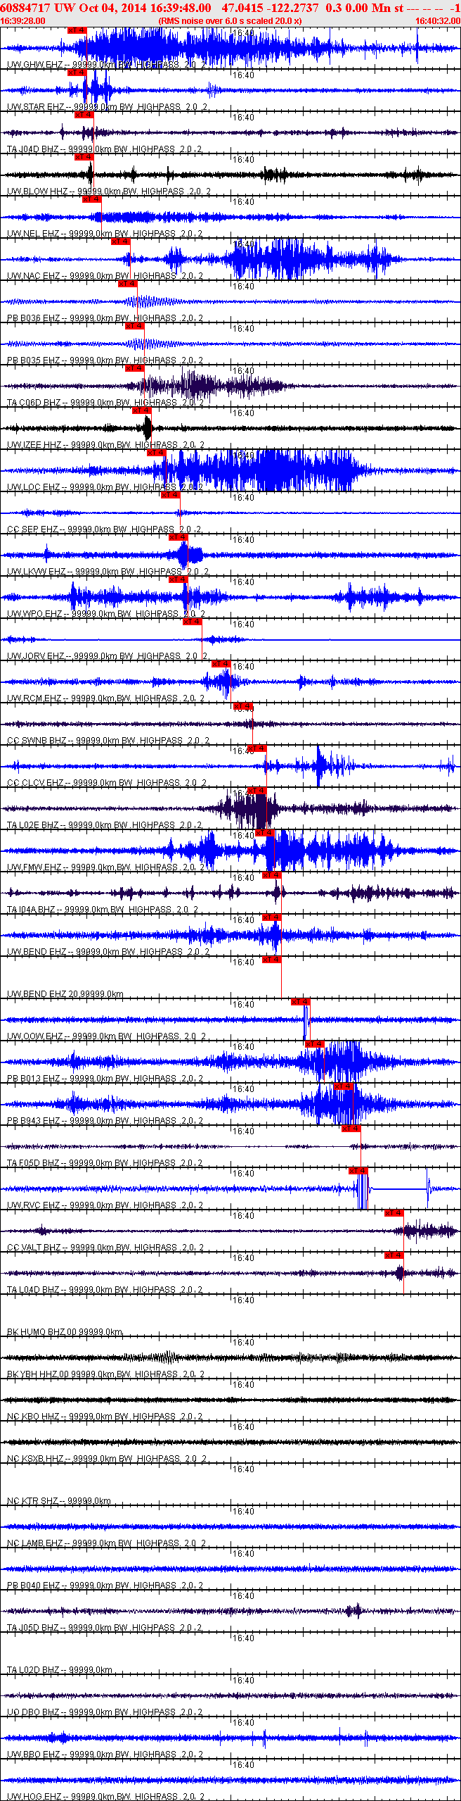Select the red pick flag on UW.RVC trace
The width and height of the screenshot is (461, 1801).
(358, 1171)
